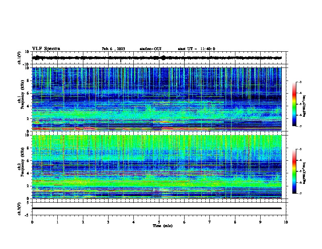Click the time axis tick label "1"
Screen dimensions: 322x249
tap(57, 222)
